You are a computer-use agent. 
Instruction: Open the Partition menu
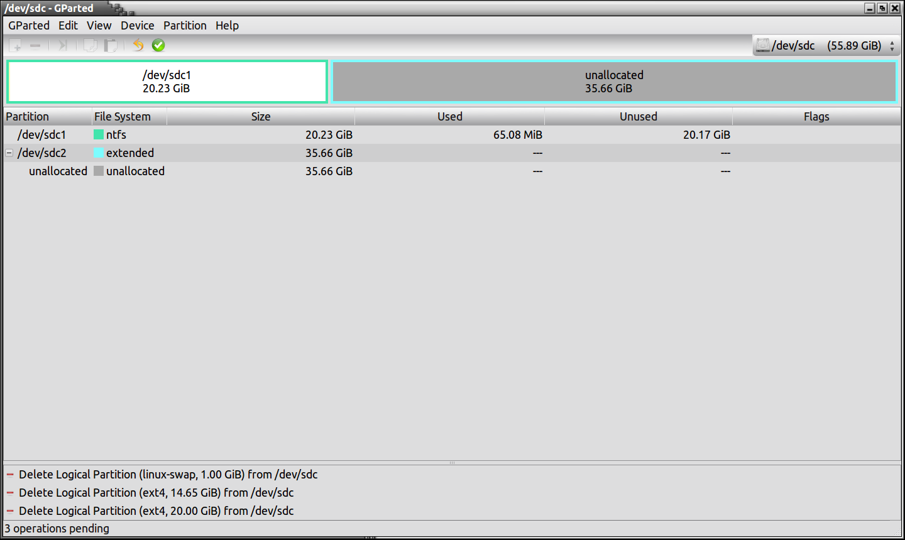185,25
